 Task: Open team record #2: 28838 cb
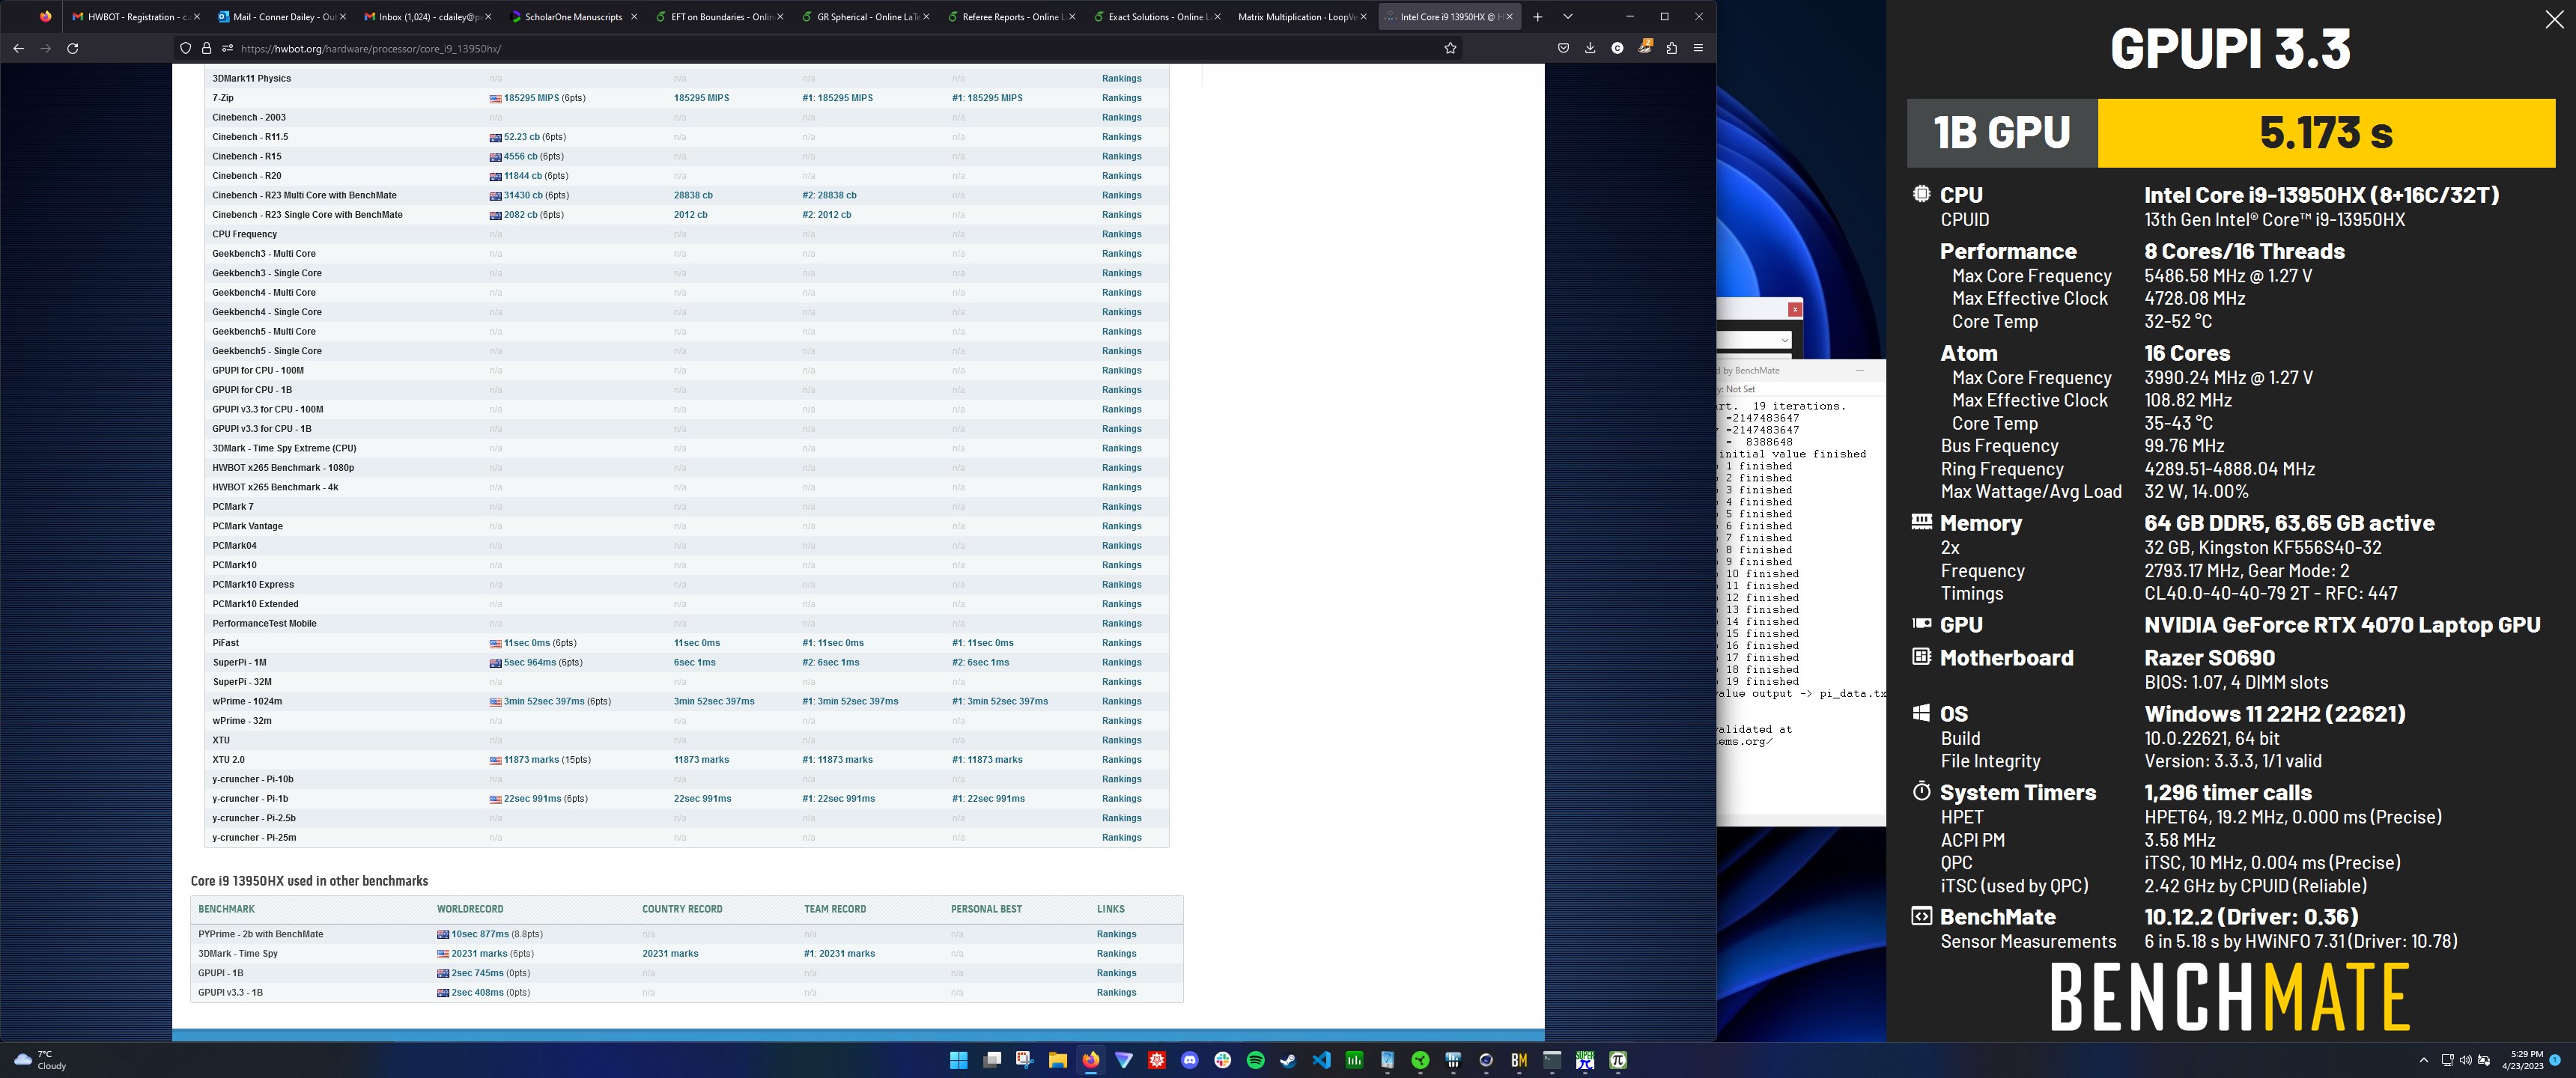829,195
